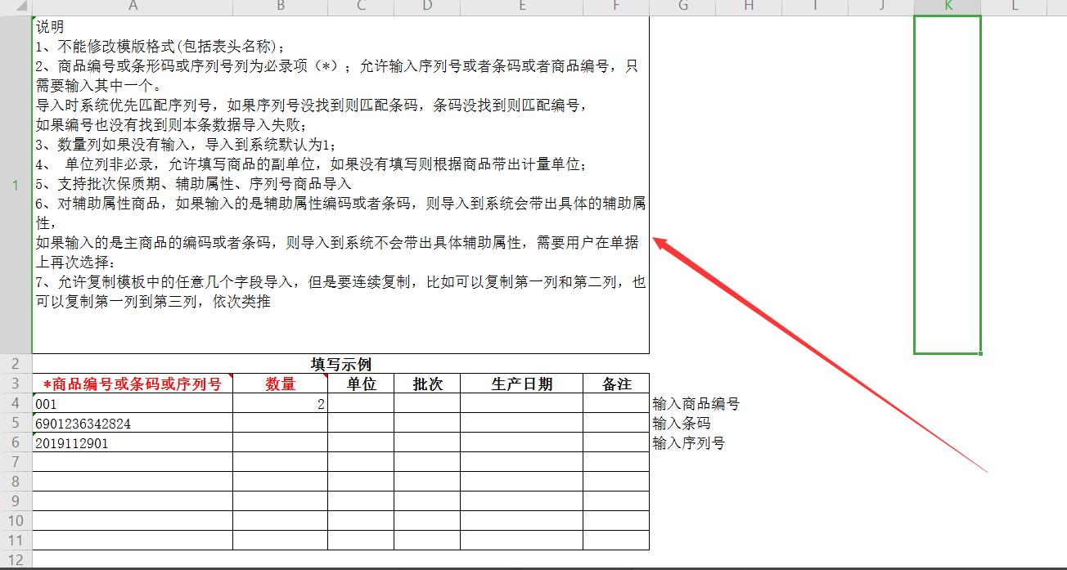The image size is (1067, 570).
Task: Click cell containing 001
Action: click(133, 403)
